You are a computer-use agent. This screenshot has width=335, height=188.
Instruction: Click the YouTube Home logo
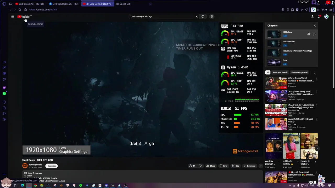(x=24, y=17)
